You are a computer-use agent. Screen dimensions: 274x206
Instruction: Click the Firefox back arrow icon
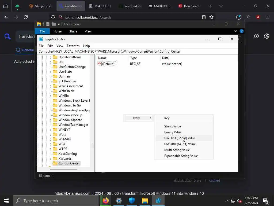point(6,17)
